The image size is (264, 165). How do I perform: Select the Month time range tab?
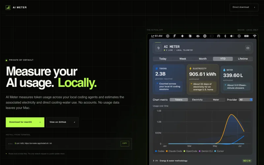tap(203, 59)
